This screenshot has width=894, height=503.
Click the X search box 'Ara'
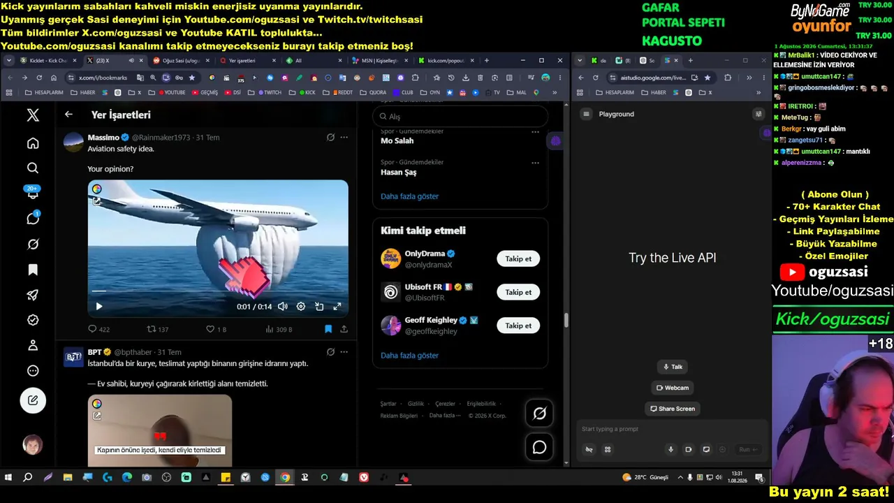[x=460, y=117]
